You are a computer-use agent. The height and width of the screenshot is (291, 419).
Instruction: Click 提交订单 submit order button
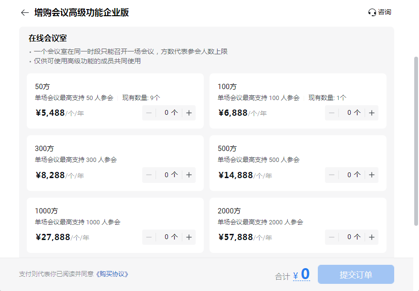click(x=356, y=274)
